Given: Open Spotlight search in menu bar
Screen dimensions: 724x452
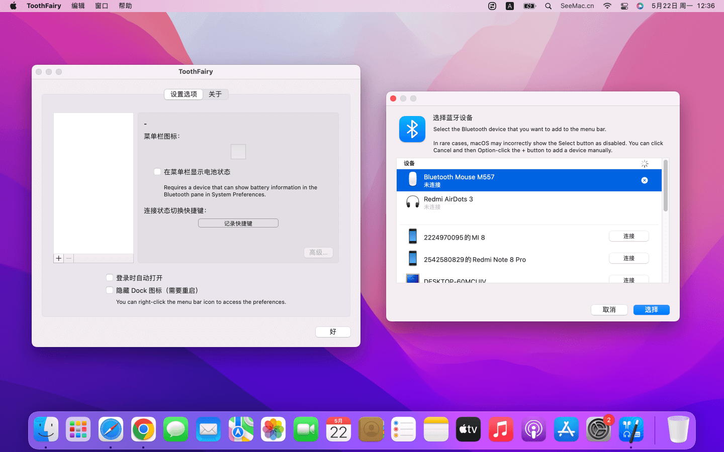Looking at the screenshot, I should pos(549,6).
